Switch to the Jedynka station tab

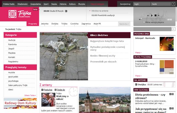45,24
